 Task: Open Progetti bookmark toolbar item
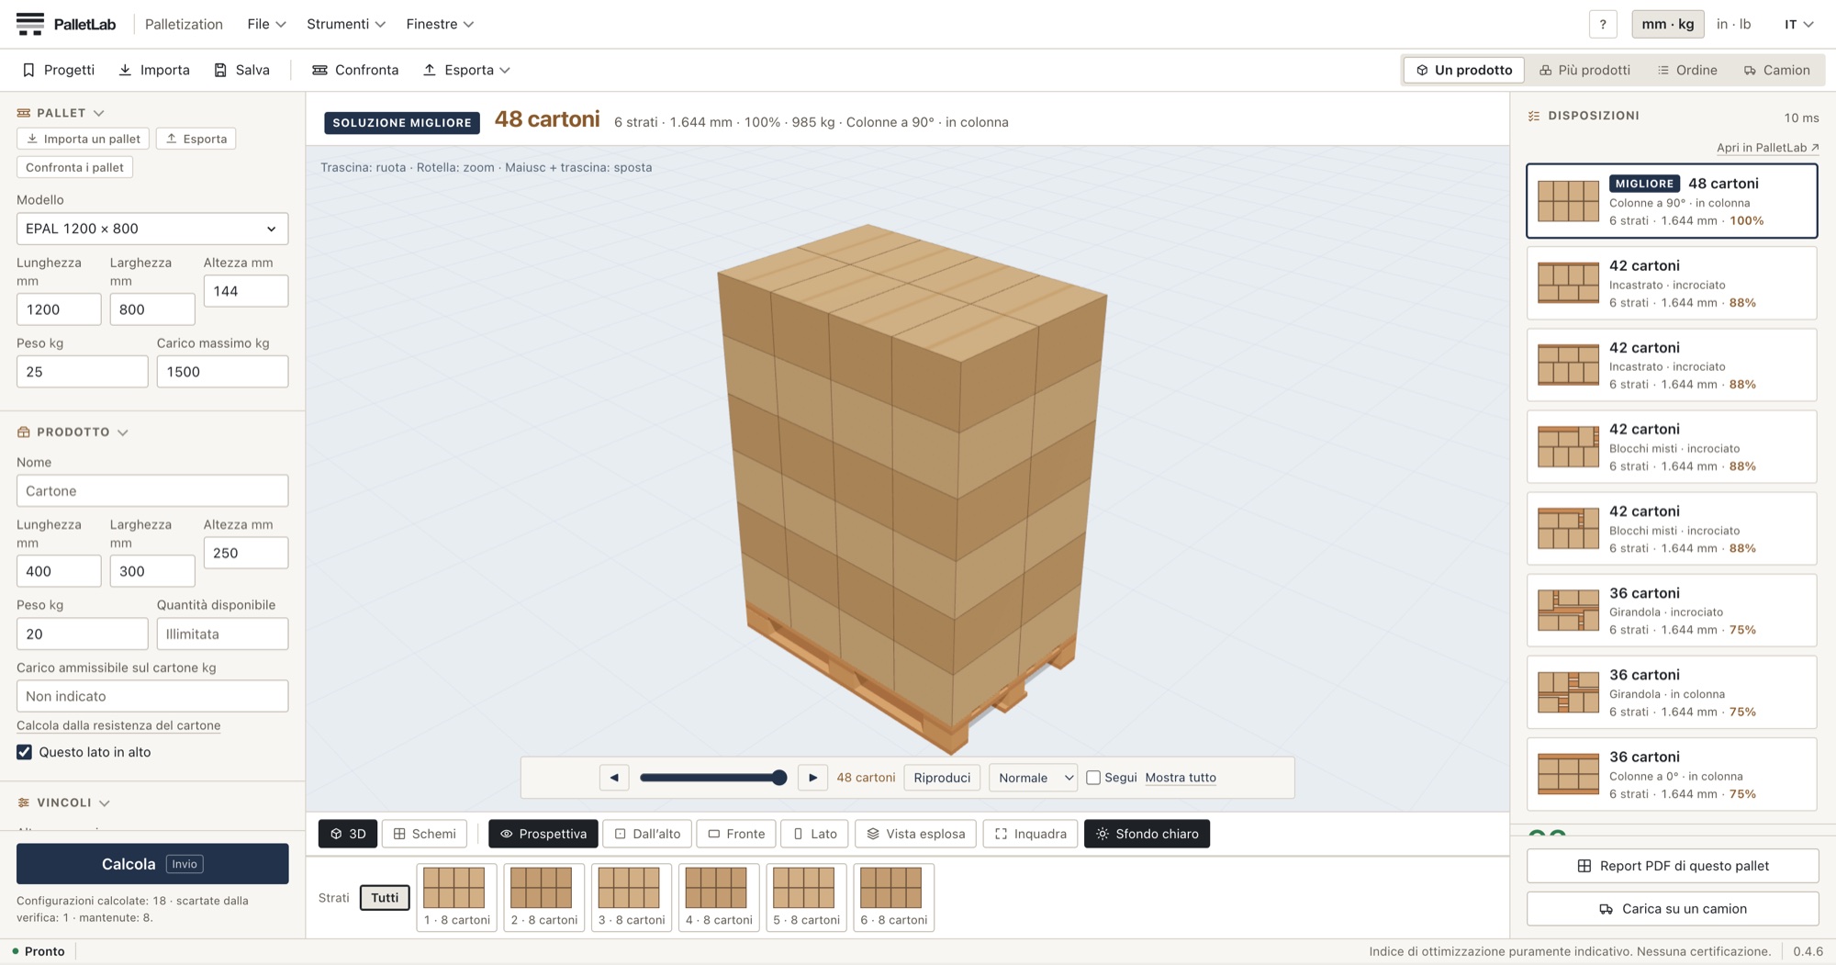(58, 70)
